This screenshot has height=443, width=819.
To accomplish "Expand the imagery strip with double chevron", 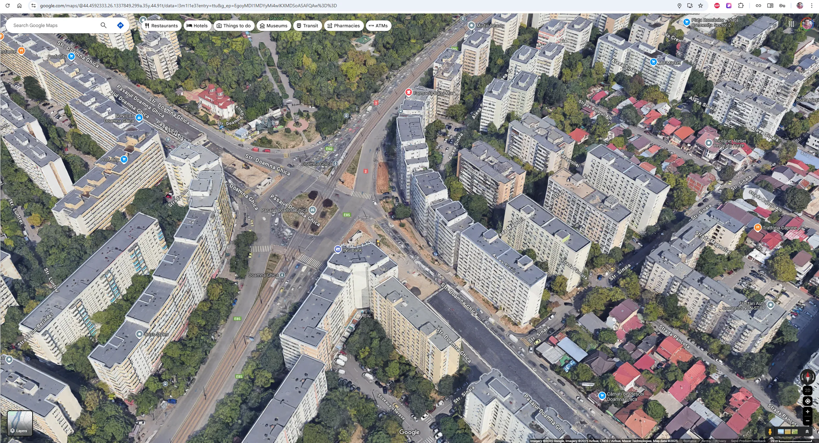I will (807, 431).
